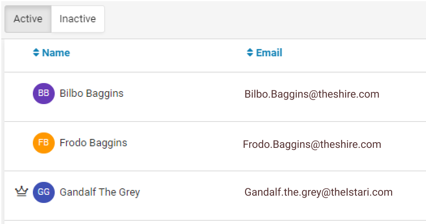426x224 pixels.
Task: Switch to the Active users toggle
Action: (x=28, y=19)
